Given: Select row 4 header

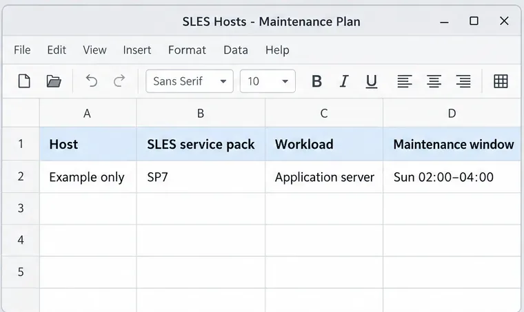Looking at the screenshot, I should (21, 240).
